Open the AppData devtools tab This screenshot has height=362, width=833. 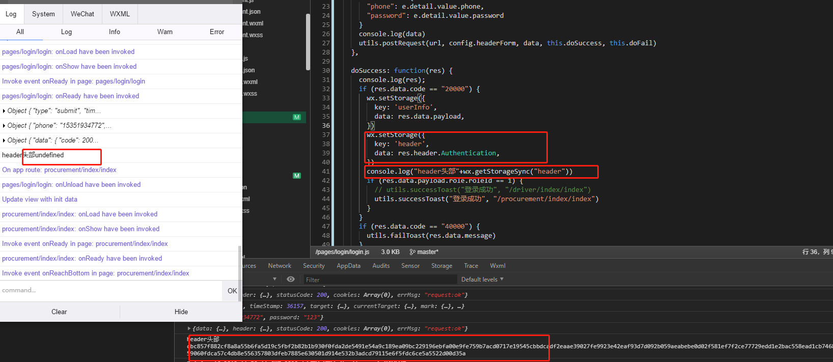pyautogui.click(x=348, y=266)
